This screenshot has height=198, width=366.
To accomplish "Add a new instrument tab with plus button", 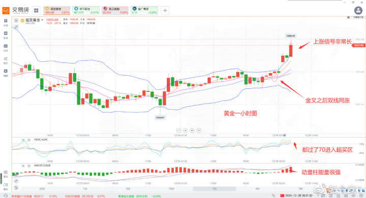I will (x=165, y=11).
